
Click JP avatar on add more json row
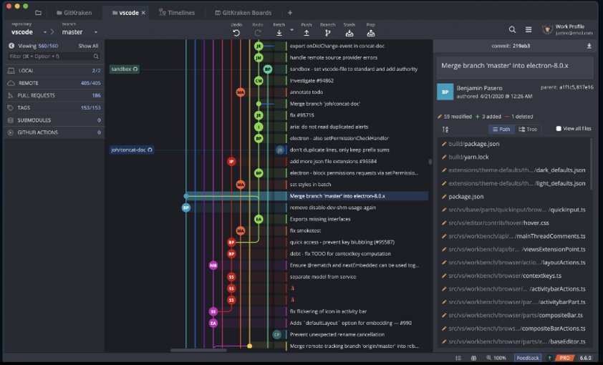pos(231,161)
